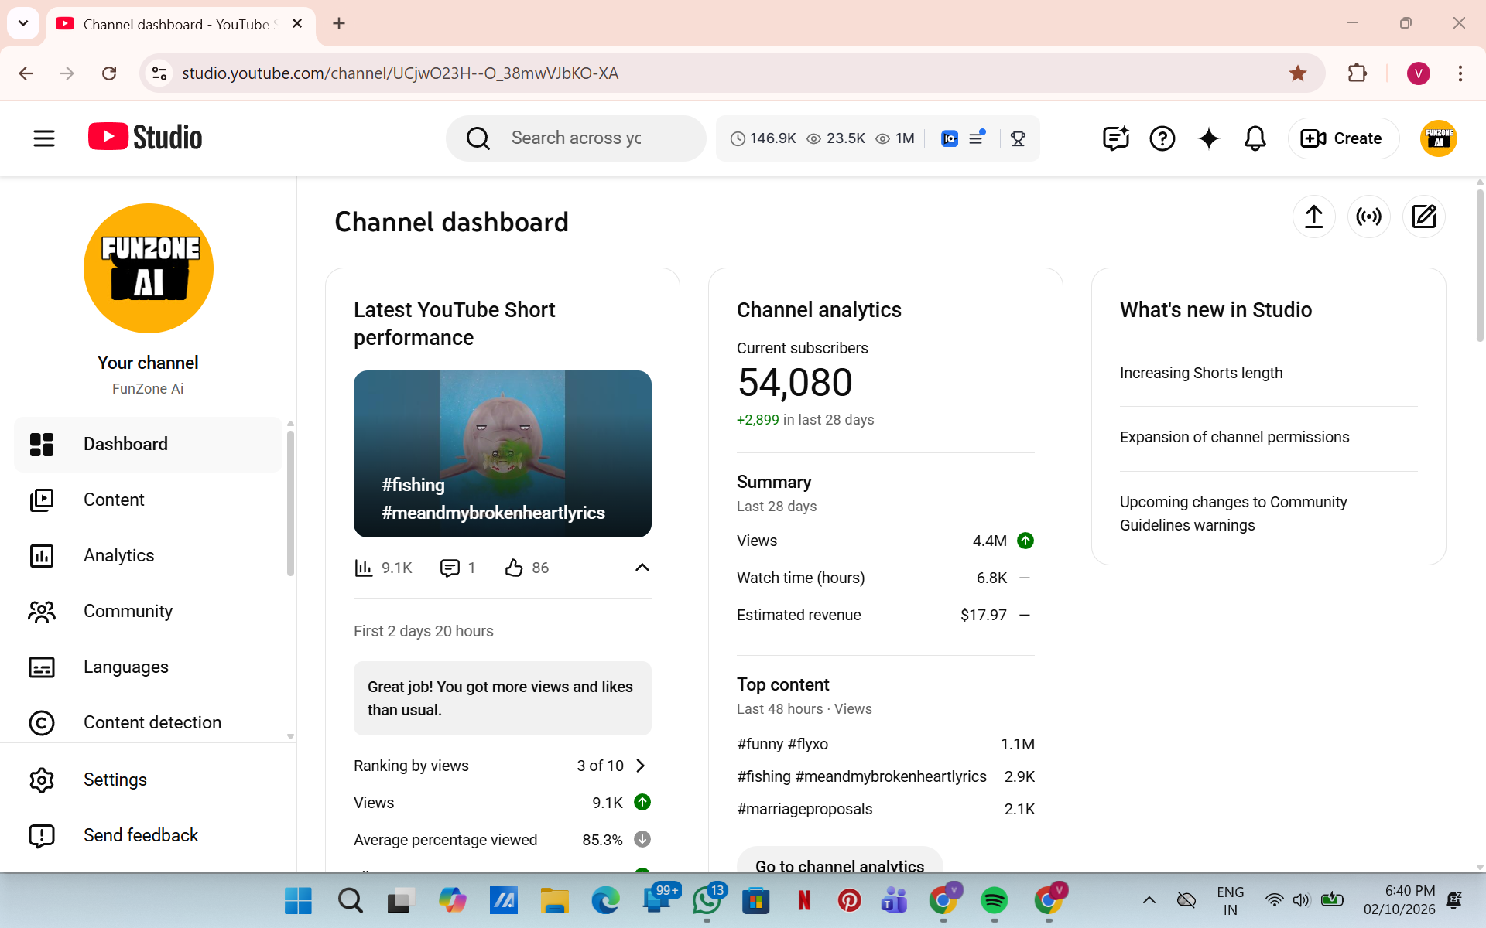
Task: Click the latest Short fishing thumbnail
Action: click(x=502, y=453)
